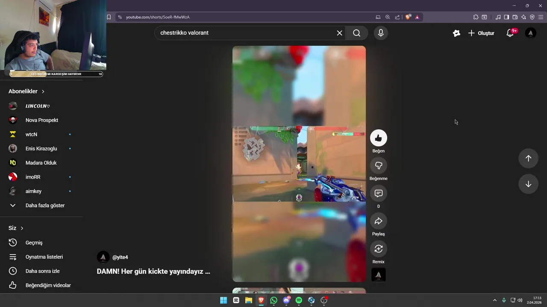Click the music note icon in browser toolbar
This screenshot has width=547, height=307.
498,17
